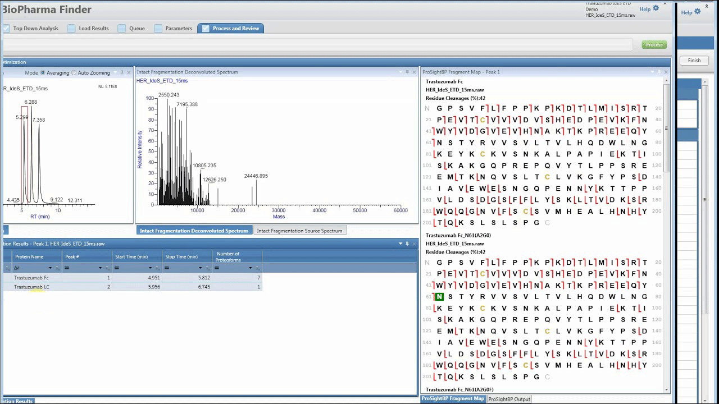The image size is (719, 404).
Task: Select the Averaging mode radio button
Action: (x=43, y=73)
